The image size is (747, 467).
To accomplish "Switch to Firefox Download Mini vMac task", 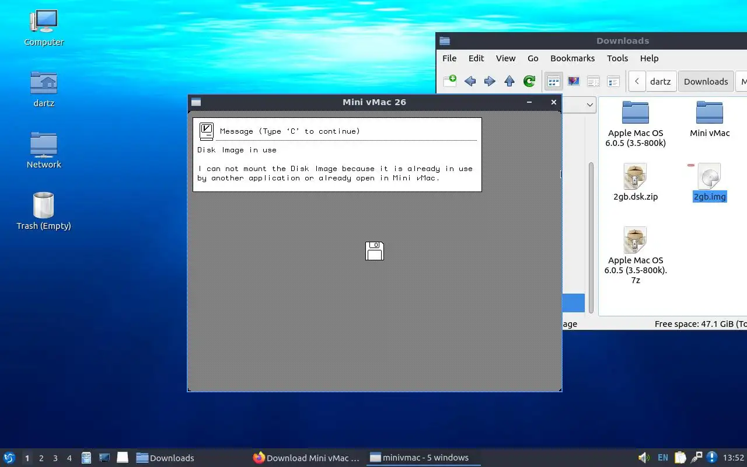I will point(307,458).
